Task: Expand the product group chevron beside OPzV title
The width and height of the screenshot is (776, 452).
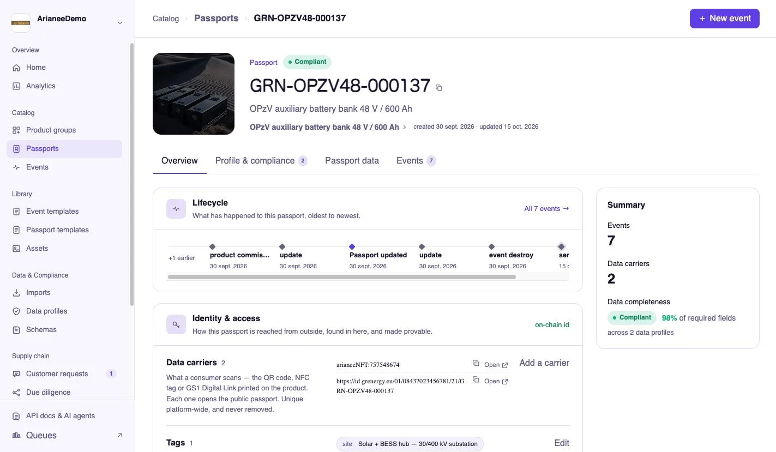Action: (x=405, y=127)
